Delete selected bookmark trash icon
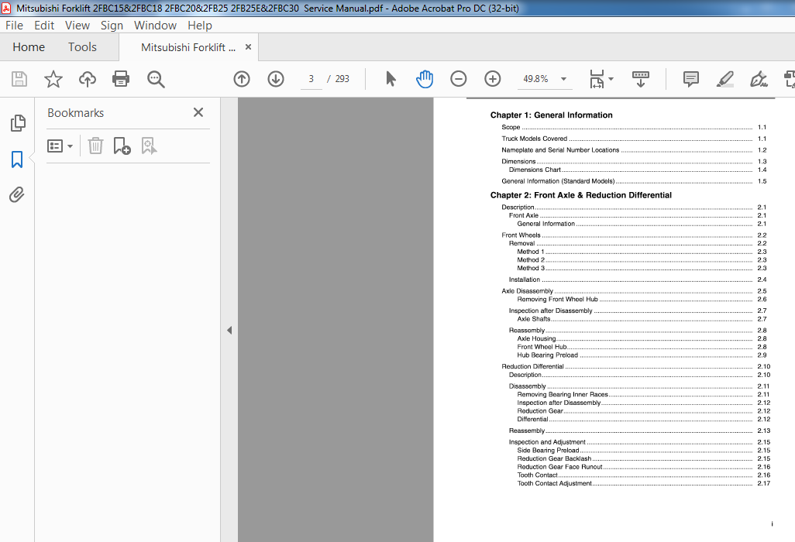Screen dimensions: 795x542 (x=95, y=146)
